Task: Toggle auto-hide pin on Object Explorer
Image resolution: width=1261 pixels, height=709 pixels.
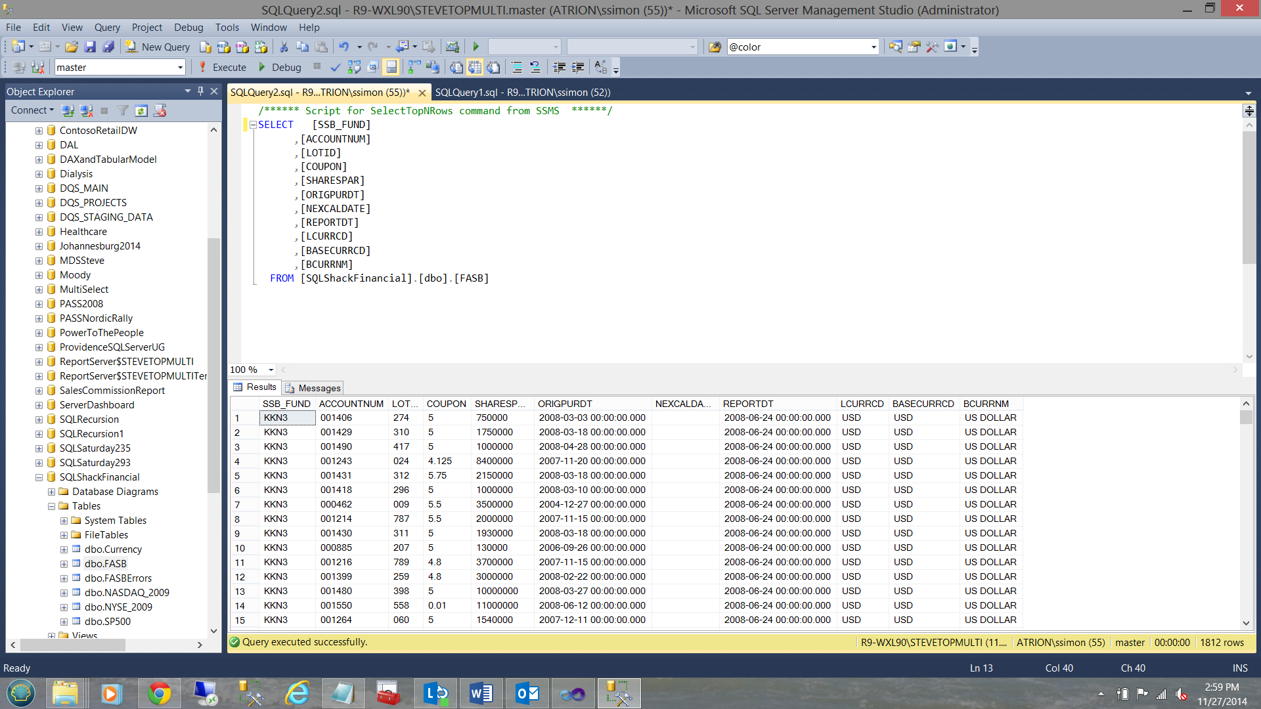Action: (200, 92)
